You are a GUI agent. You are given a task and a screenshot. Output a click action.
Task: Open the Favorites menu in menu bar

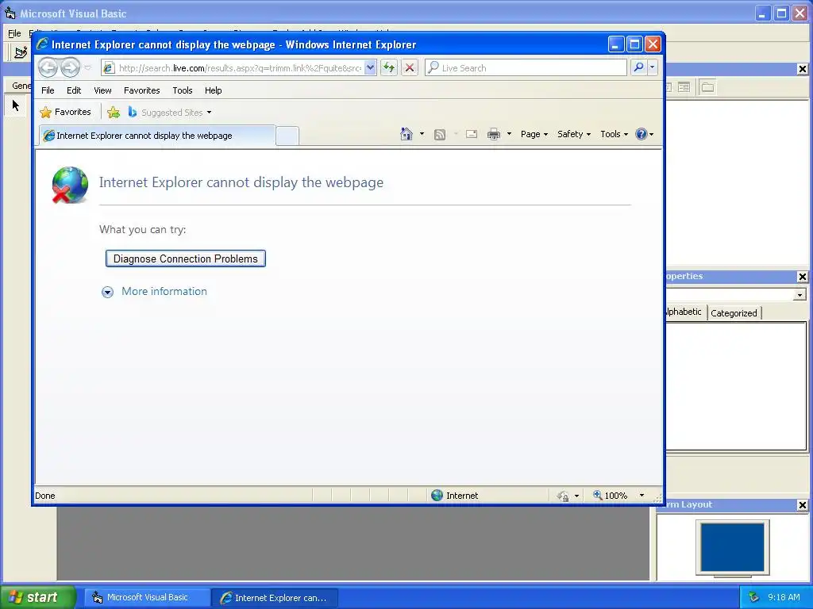point(141,90)
